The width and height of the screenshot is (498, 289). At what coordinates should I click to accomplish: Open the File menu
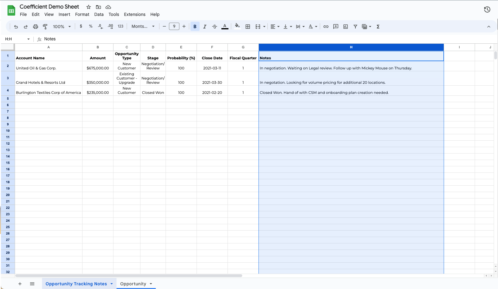[23, 14]
